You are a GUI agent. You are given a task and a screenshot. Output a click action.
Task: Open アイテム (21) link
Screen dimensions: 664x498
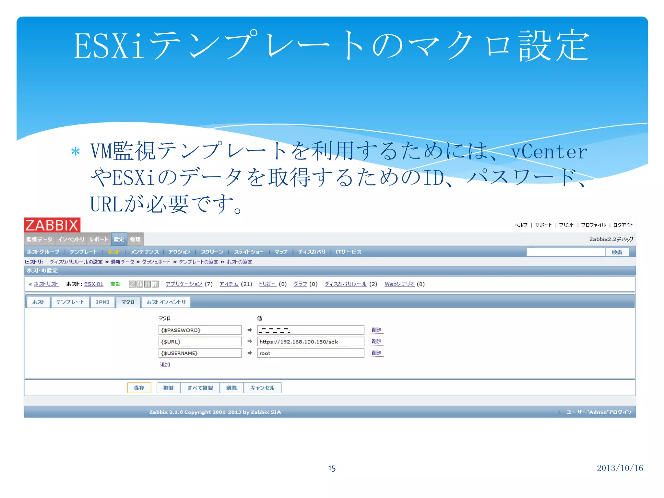(x=229, y=284)
